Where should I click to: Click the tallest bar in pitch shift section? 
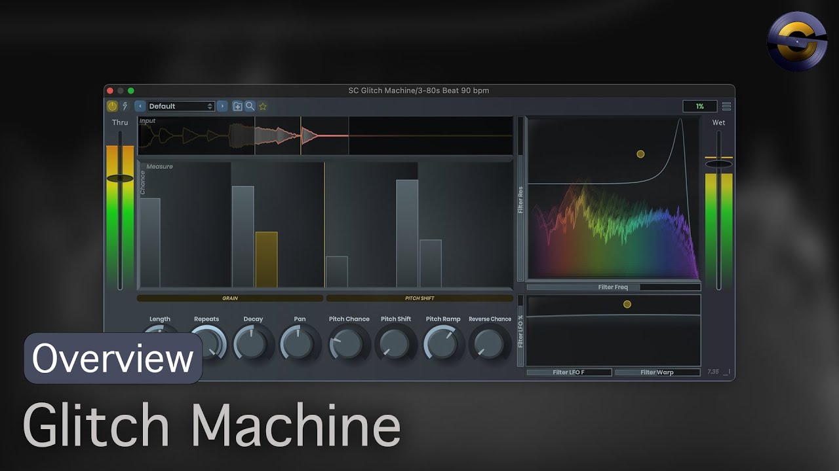click(x=407, y=234)
